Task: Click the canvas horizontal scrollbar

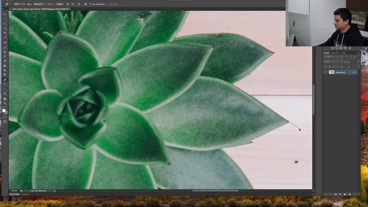Action: pyautogui.click(x=215, y=190)
